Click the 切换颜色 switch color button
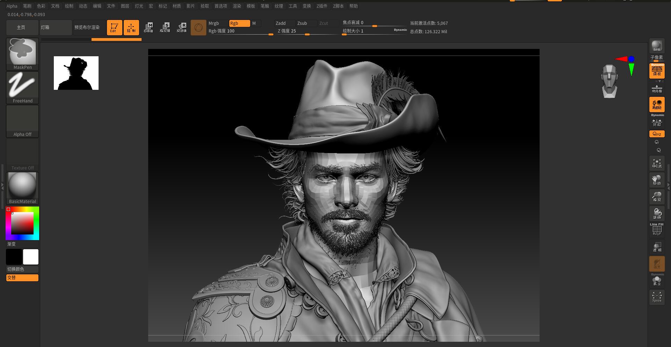Image resolution: width=671 pixels, height=347 pixels. pyautogui.click(x=22, y=269)
